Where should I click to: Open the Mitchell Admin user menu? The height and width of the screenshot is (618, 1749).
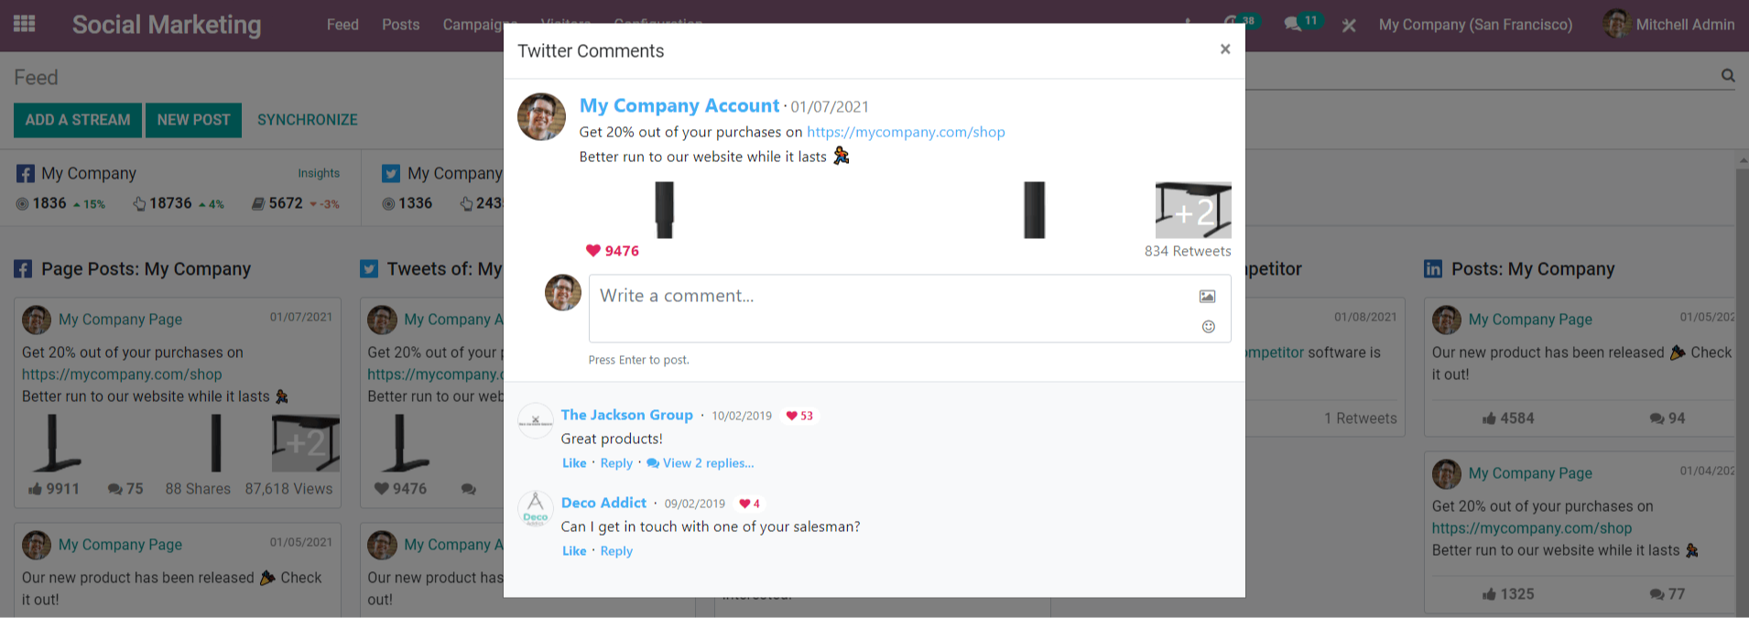(x=1669, y=25)
